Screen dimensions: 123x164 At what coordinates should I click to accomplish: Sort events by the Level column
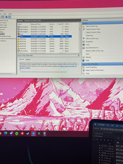tap(20, 24)
